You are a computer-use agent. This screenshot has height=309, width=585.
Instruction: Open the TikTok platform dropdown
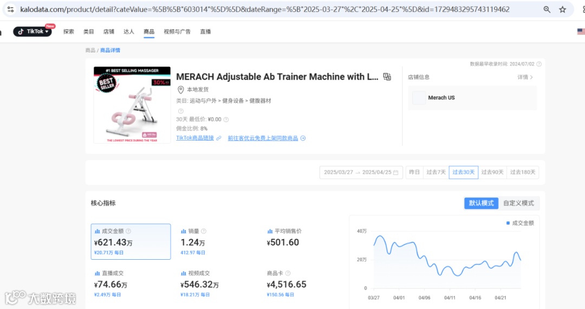(33, 32)
